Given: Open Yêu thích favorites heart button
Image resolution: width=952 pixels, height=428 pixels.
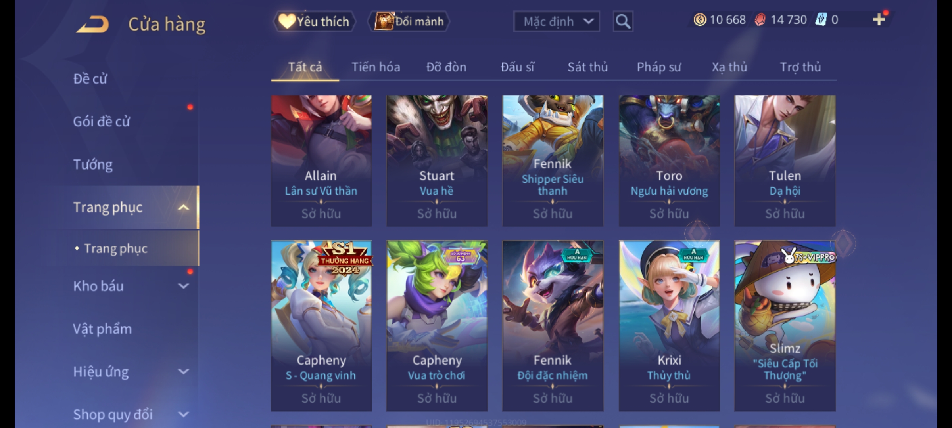Looking at the screenshot, I should coord(314,21).
